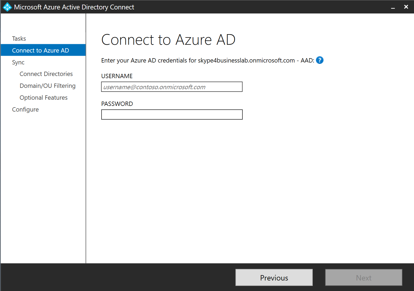The width and height of the screenshot is (414, 291).
Task: Close the Azure AD Connect wizard
Action: [x=406, y=7]
